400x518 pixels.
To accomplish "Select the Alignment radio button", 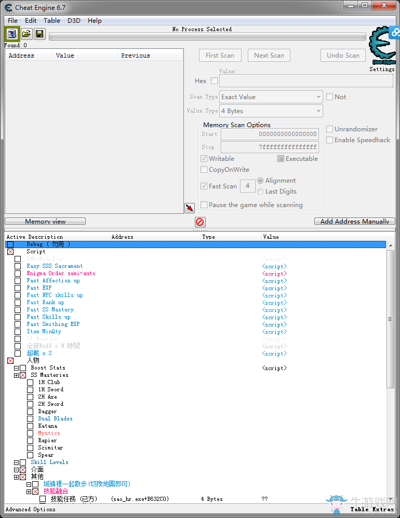I will coord(260,181).
